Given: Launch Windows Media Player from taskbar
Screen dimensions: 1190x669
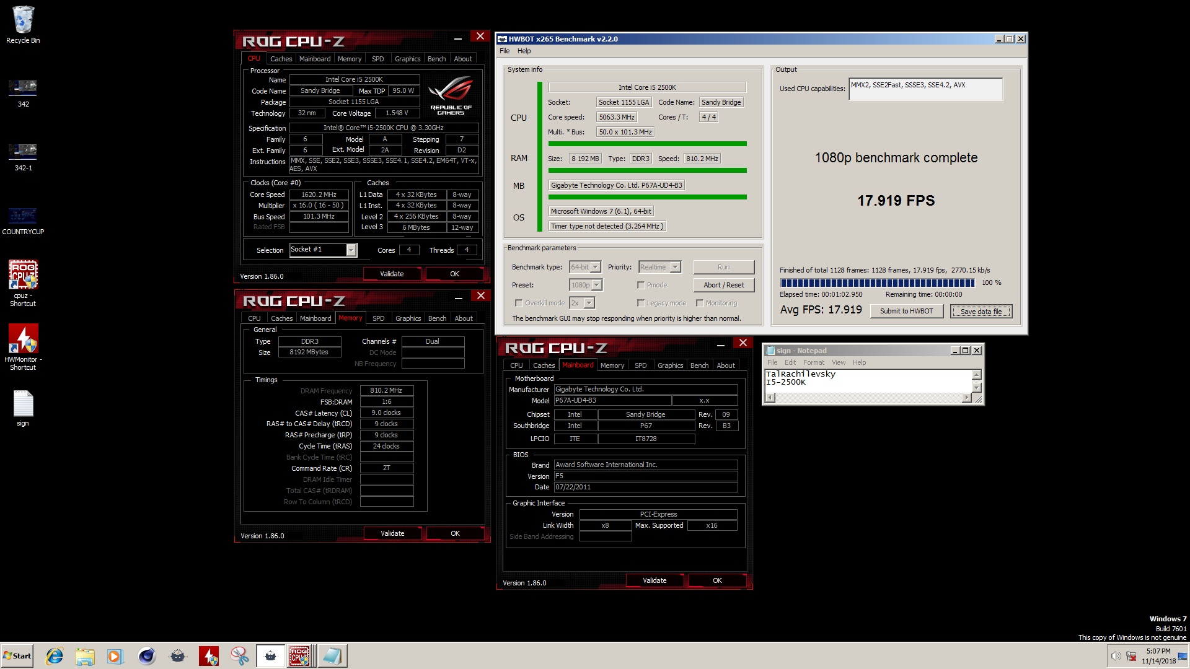Looking at the screenshot, I should coord(115,656).
